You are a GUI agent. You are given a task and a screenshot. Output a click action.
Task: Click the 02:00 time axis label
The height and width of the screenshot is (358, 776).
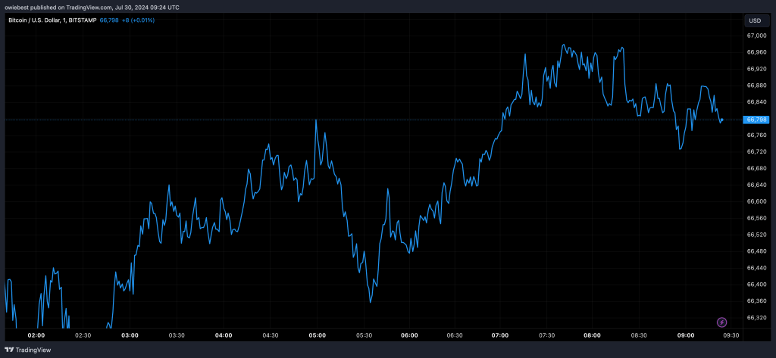pyautogui.click(x=36, y=335)
